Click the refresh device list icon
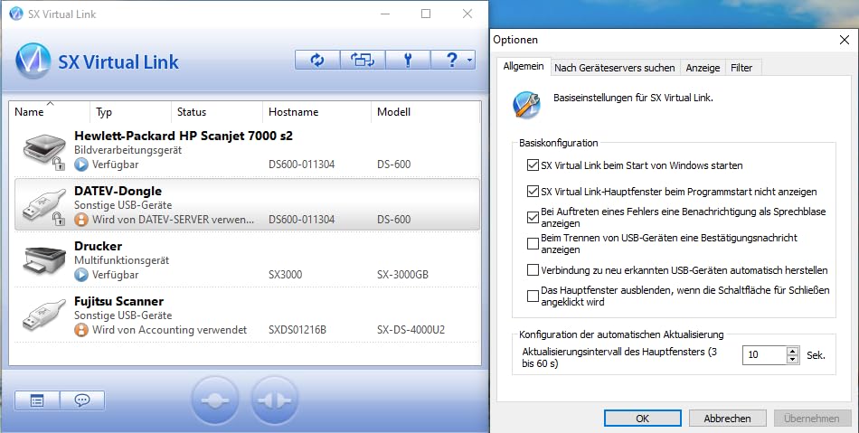This screenshot has width=859, height=433. click(x=316, y=61)
